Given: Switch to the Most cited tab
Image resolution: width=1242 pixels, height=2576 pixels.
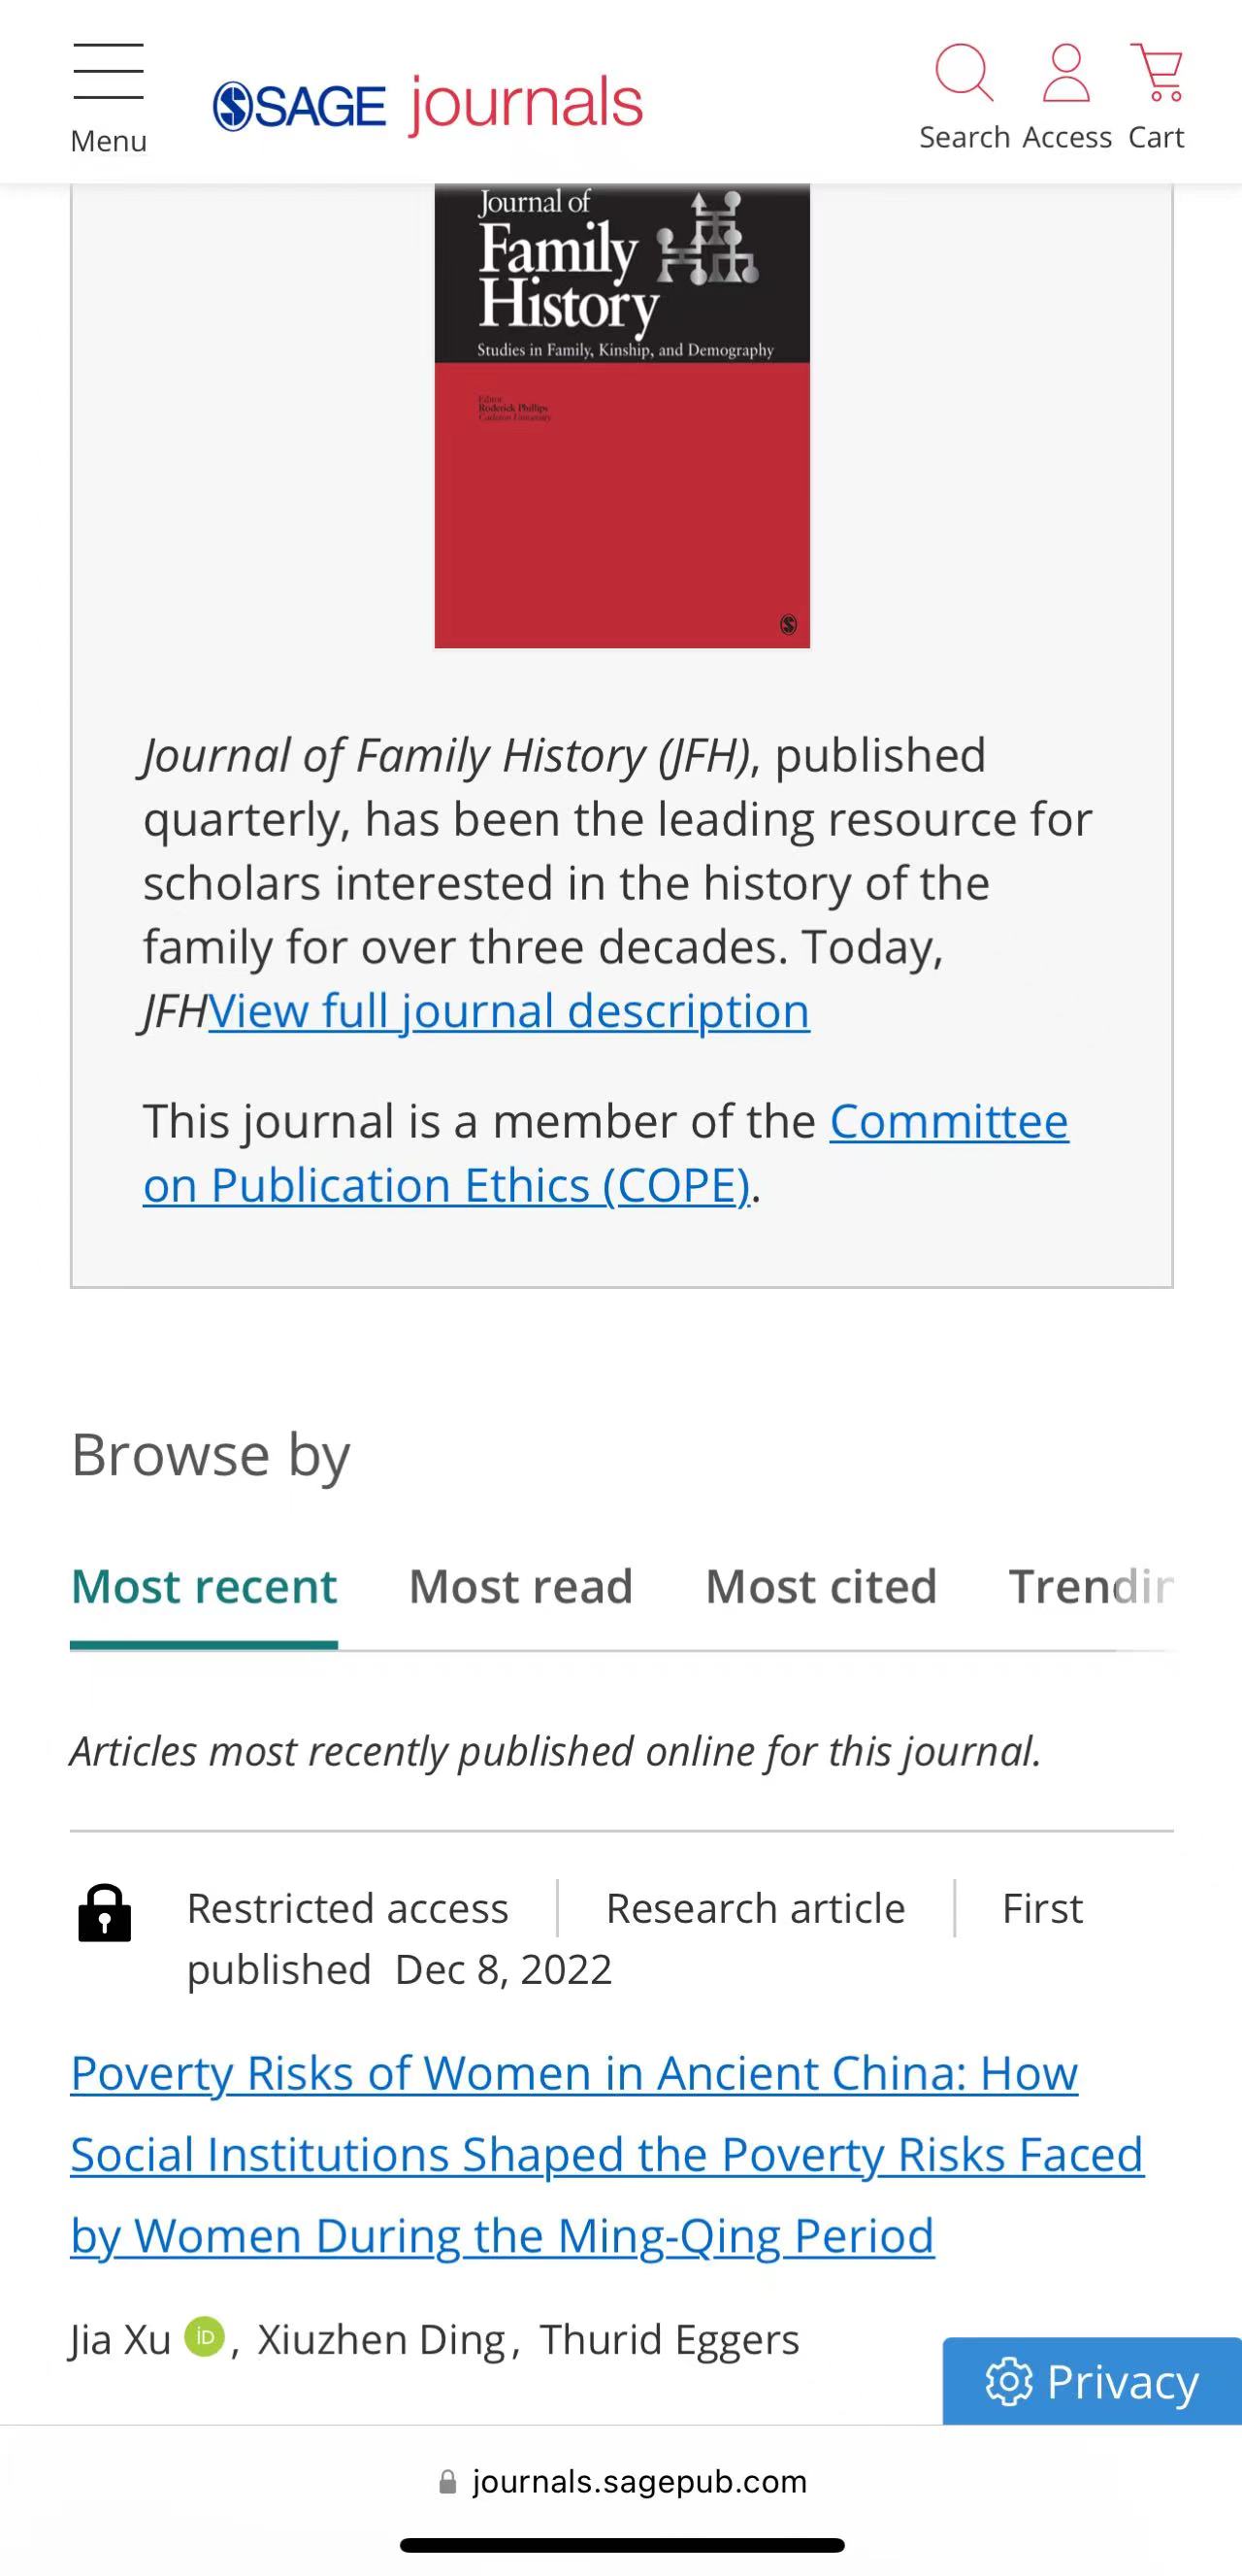Looking at the screenshot, I should 821,1586.
